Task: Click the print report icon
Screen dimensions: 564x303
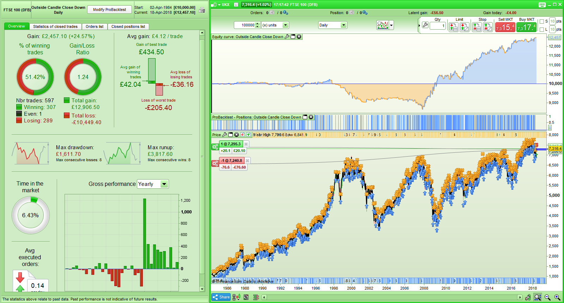Action: tap(202, 10)
